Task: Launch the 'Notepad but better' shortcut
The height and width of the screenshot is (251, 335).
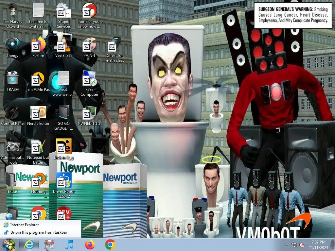Action: coord(38,152)
